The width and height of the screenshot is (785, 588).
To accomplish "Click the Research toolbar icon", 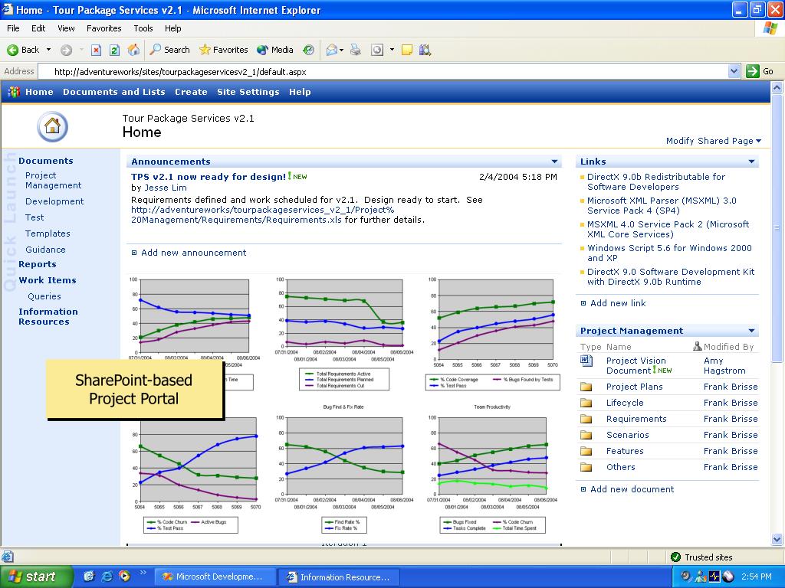I will point(425,50).
